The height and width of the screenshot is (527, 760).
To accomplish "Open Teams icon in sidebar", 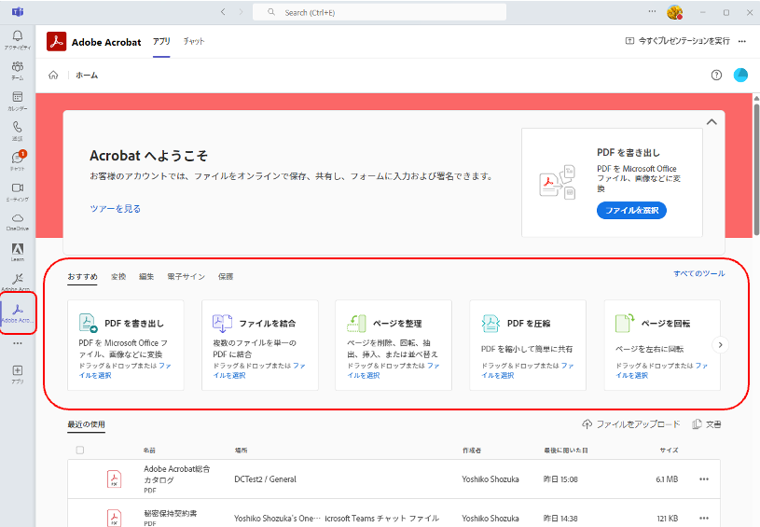I will 18,70.
